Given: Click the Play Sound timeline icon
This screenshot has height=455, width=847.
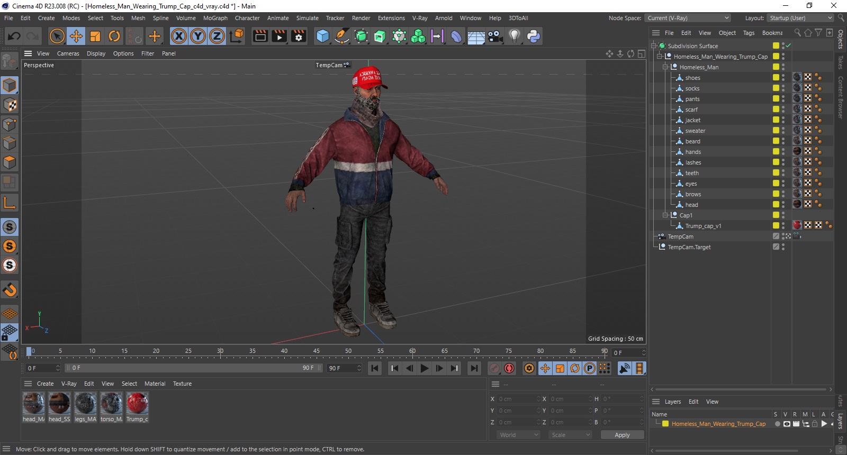Looking at the screenshot, I should [x=625, y=368].
